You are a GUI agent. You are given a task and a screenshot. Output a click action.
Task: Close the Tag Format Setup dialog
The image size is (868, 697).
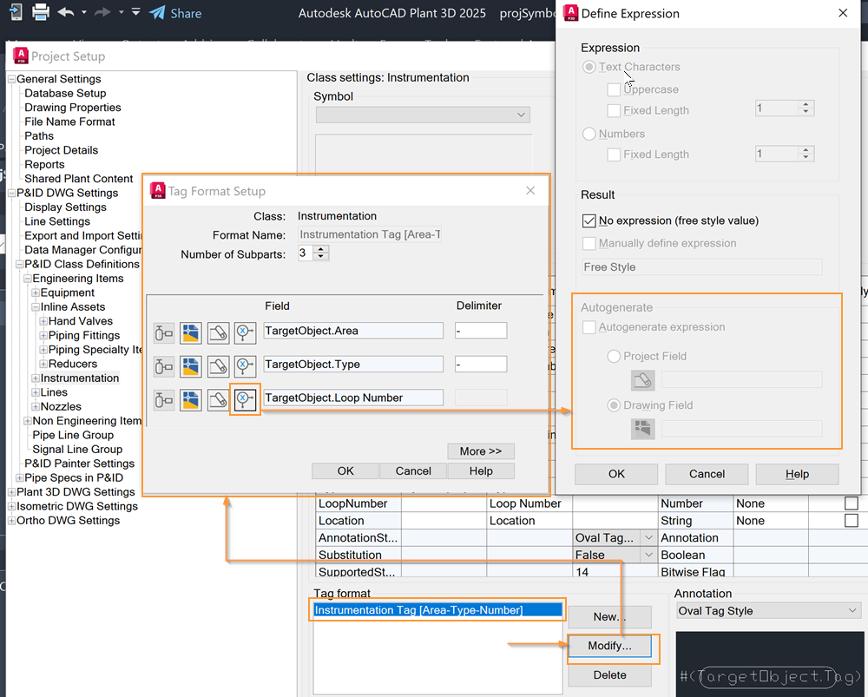pos(530,190)
